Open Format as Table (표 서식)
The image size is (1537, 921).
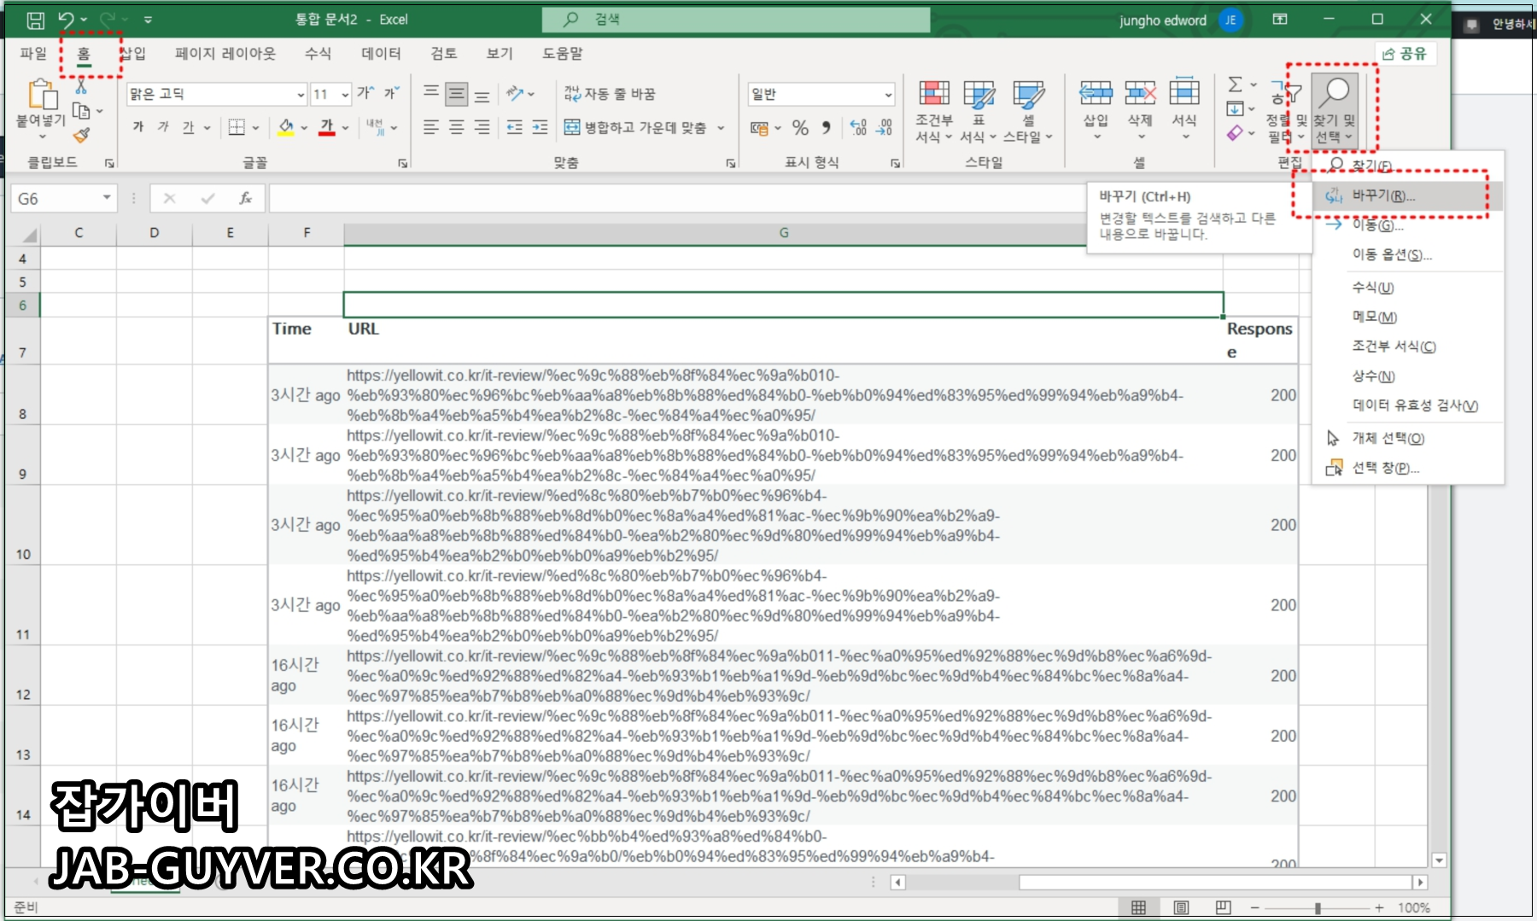[x=979, y=111]
